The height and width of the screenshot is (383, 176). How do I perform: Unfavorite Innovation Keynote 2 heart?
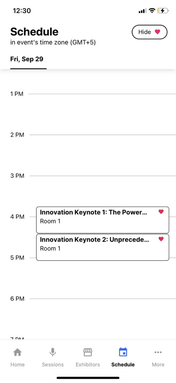click(x=161, y=239)
